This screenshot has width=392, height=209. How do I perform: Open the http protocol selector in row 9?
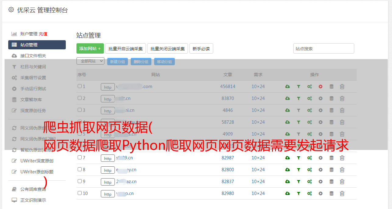point(108,182)
